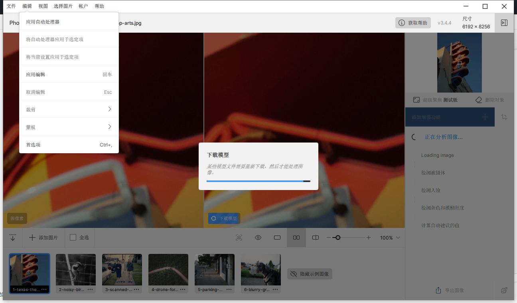Click the icon beside the export image button
The image size is (517, 303).
point(504,290)
